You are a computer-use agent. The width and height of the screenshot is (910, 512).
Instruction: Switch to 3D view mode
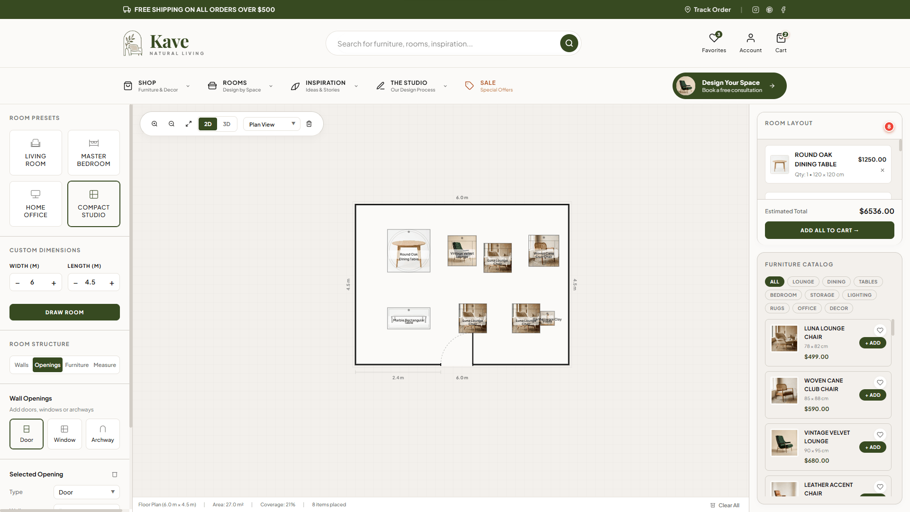227,124
